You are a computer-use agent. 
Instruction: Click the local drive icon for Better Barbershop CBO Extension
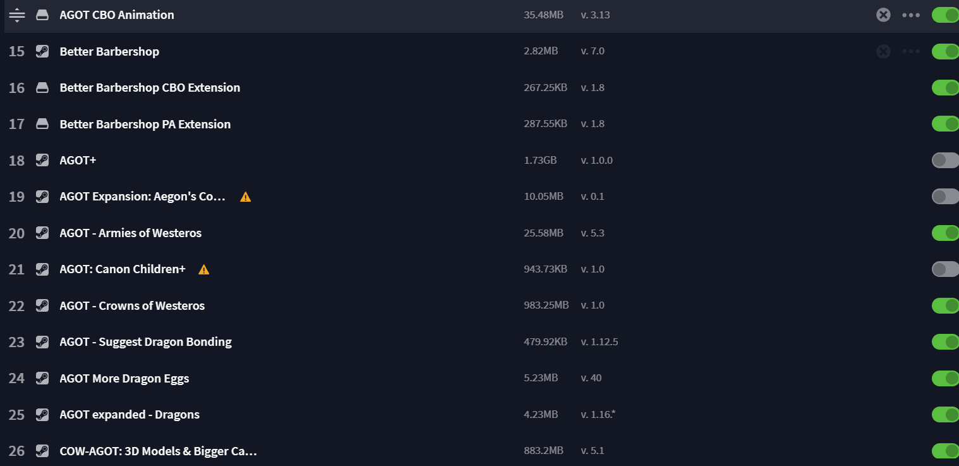pyautogui.click(x=42, y=88)
